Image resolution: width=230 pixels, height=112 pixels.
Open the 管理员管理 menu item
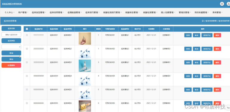[185, 13]
